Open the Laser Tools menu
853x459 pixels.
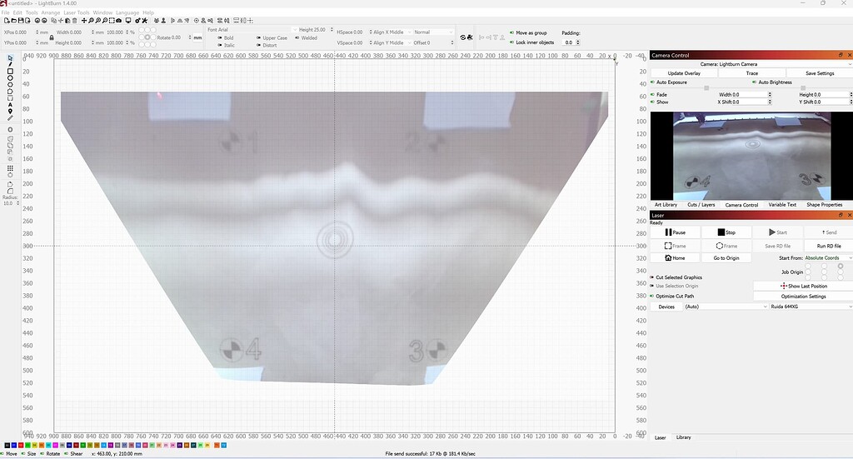click(x=77, y=12)
